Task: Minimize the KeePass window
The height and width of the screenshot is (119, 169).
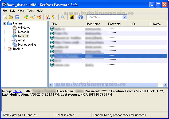Action: [x=152, y=5]
